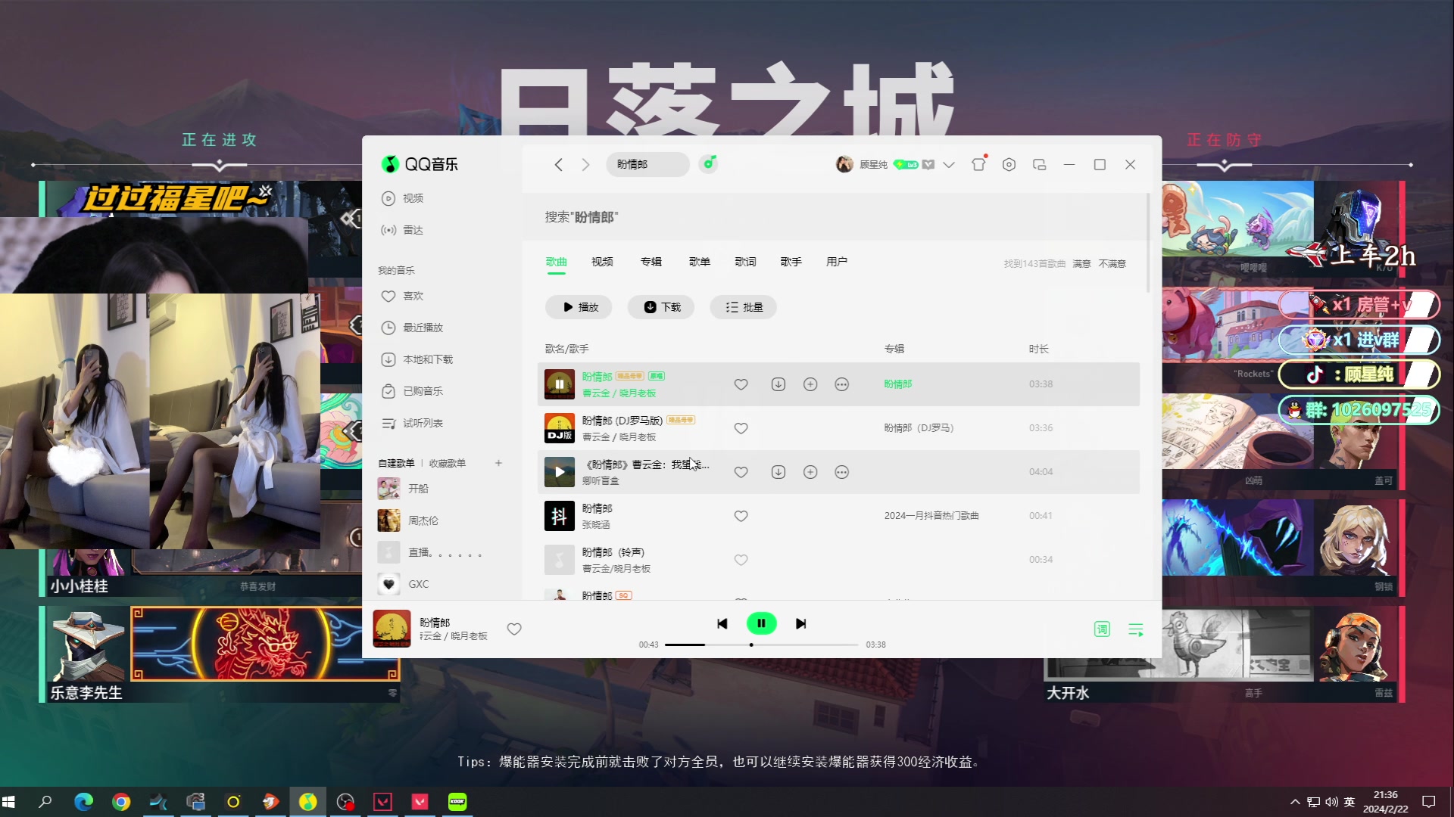This screenshot has width=1454, height=817.
Task: Open the 雷达 (Radar) sidebar item
Action: pos(403,230)
